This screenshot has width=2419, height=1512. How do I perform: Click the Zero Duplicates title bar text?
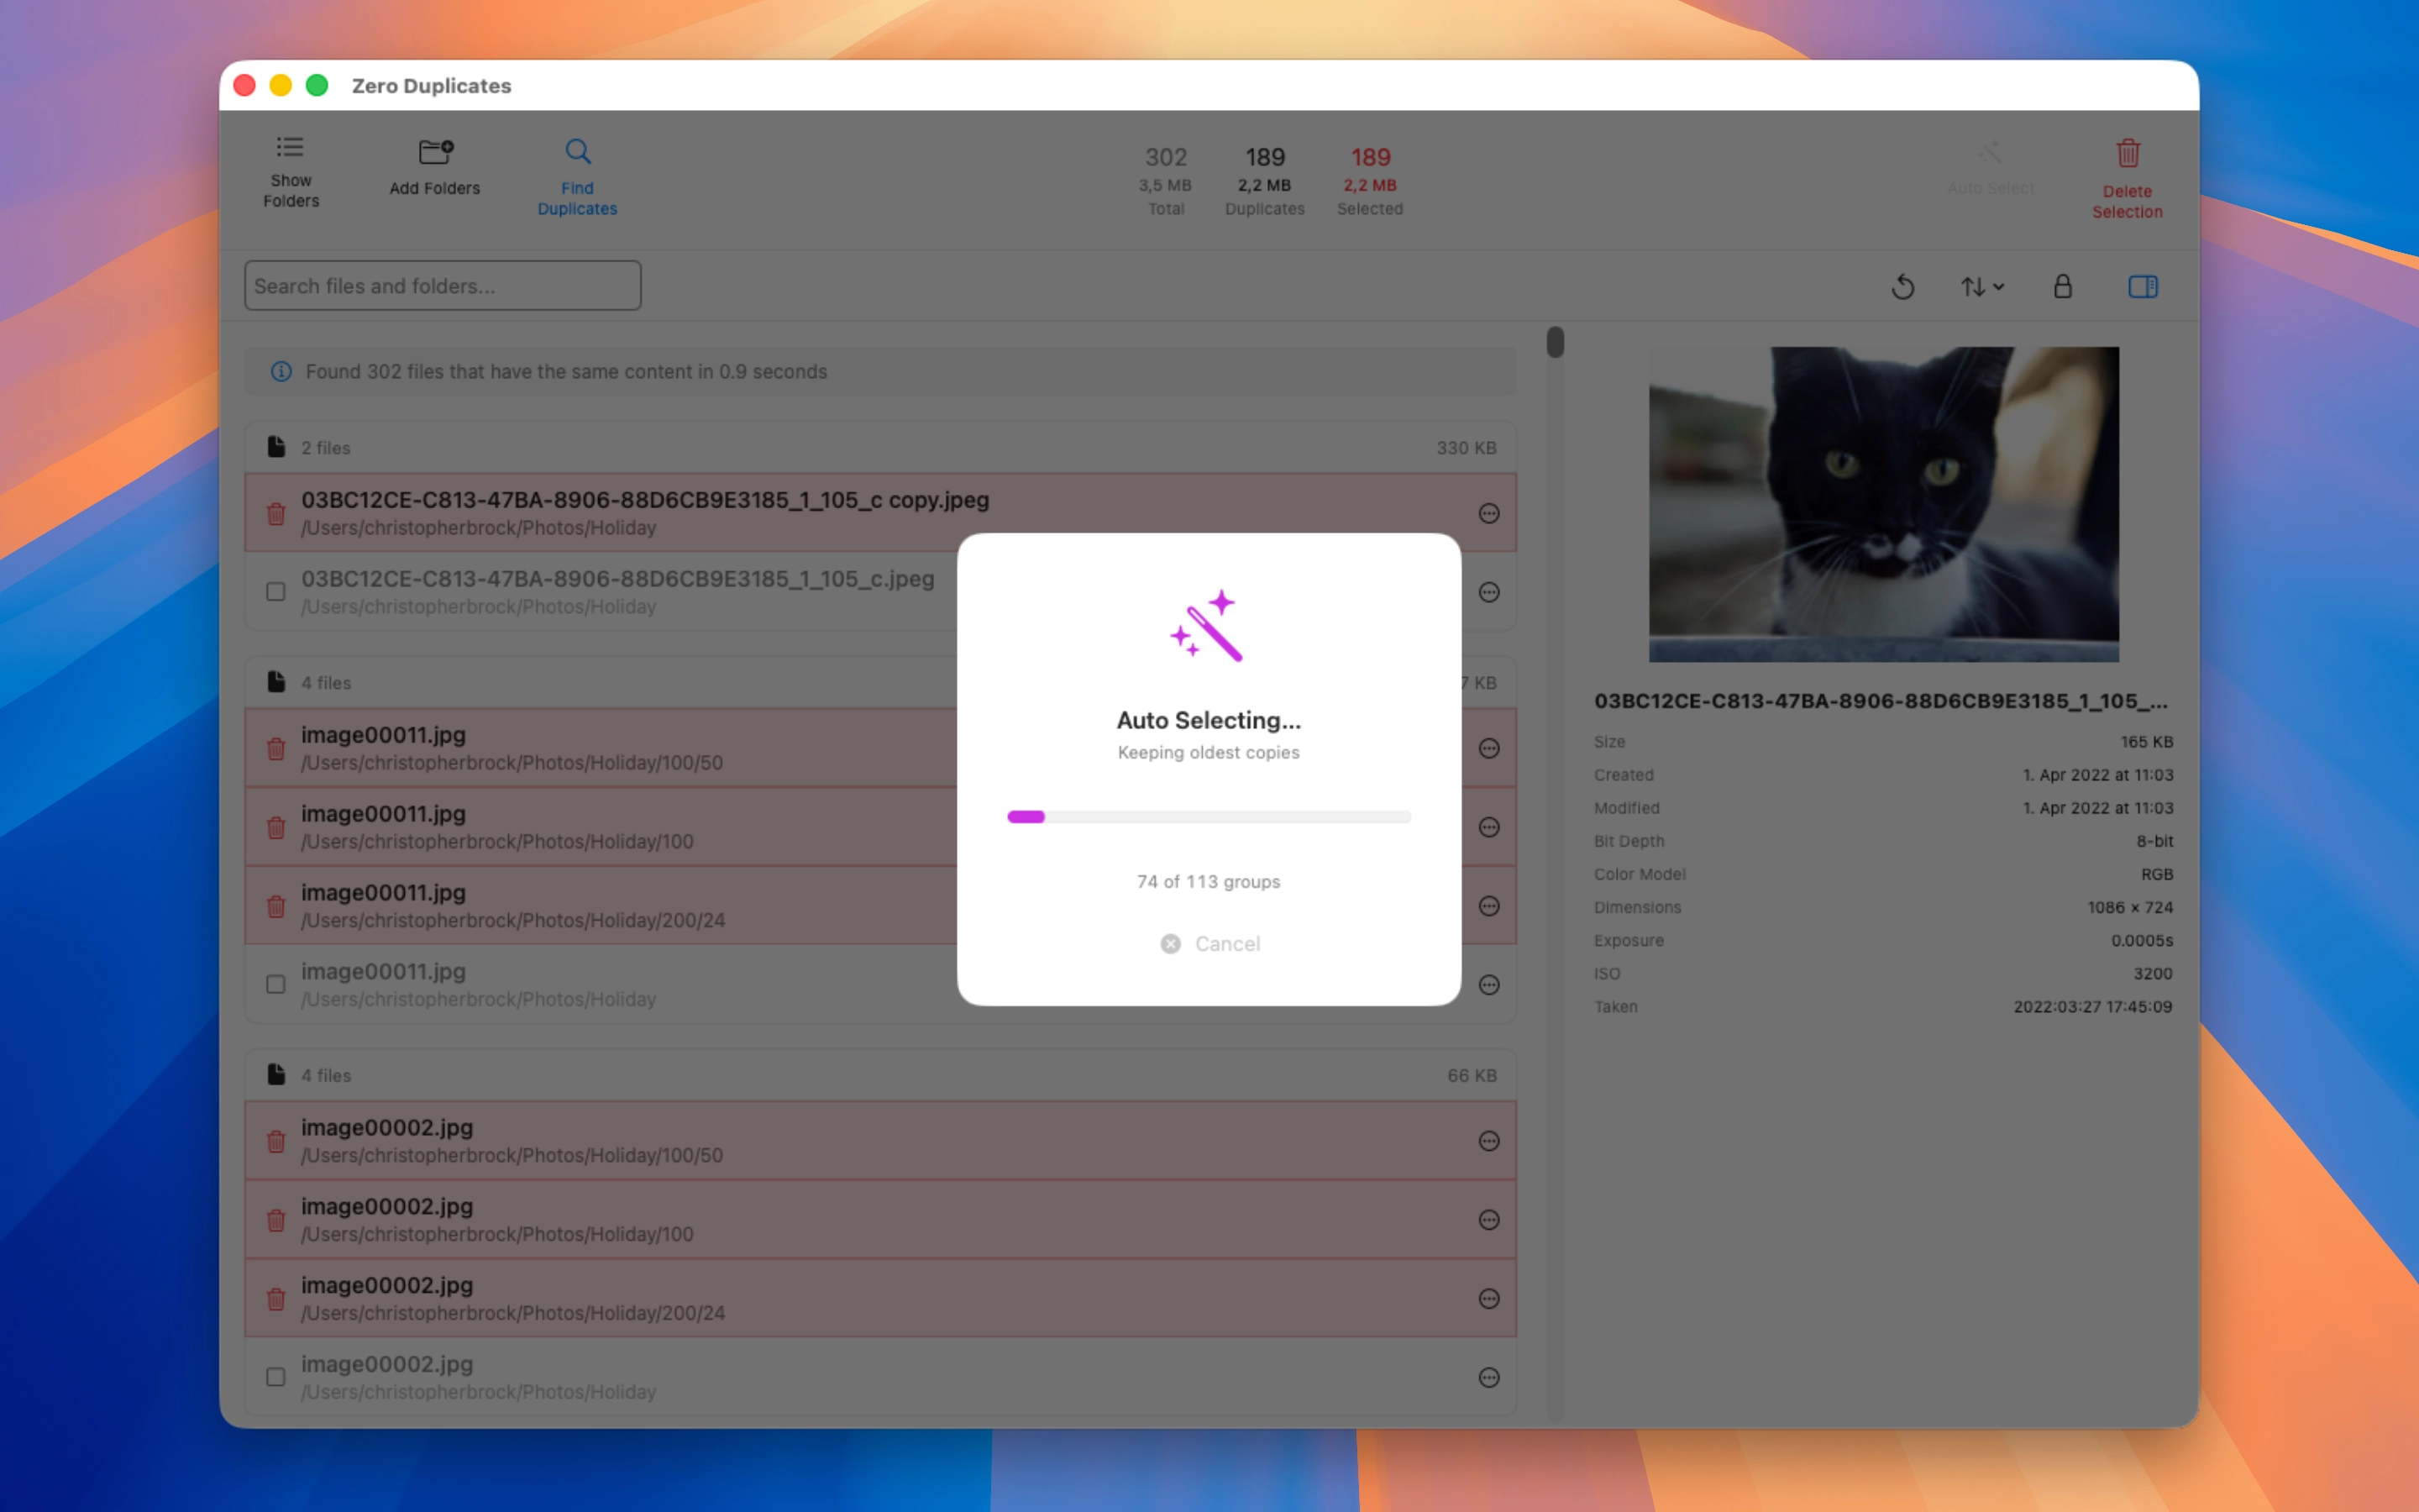(x=432, y=86)
